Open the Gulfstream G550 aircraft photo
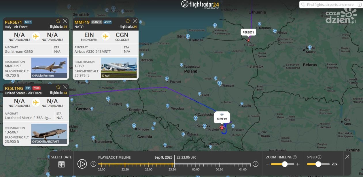Image resolution: width=363 pixels, height=177 pixels. (49, 68)
